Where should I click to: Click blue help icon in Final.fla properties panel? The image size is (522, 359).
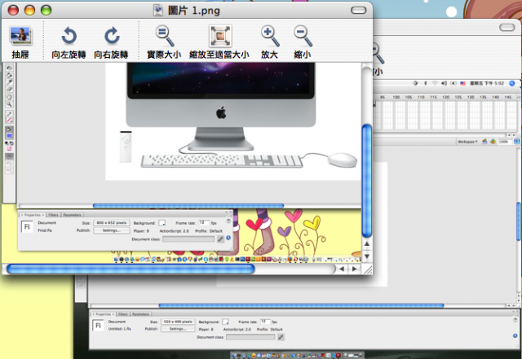tap(228, 238)
